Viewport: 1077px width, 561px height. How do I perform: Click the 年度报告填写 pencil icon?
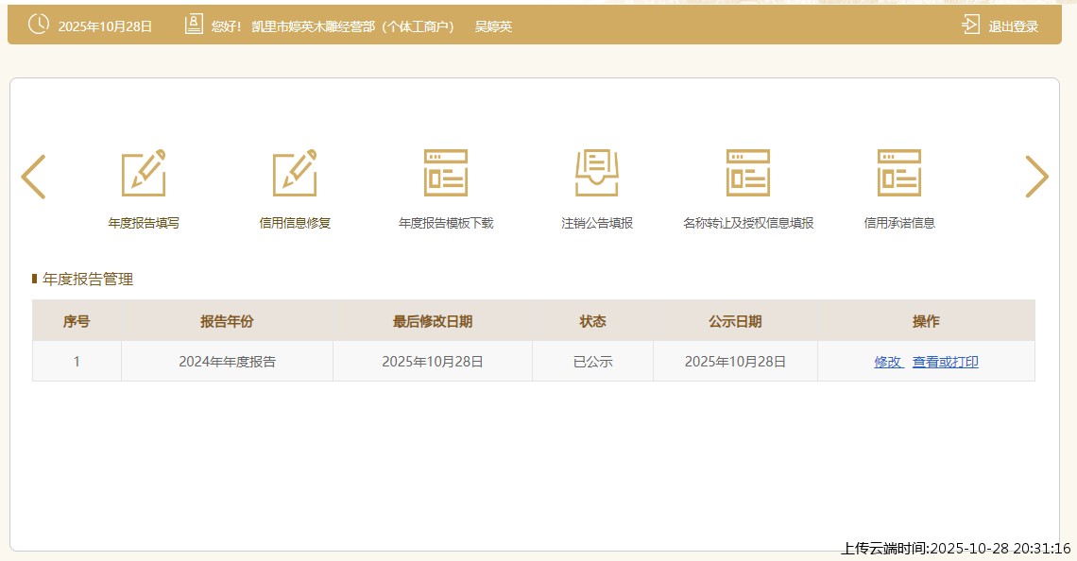(x=144, y=173)
